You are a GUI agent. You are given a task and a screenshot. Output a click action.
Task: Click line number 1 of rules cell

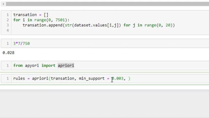coord(8,78)
